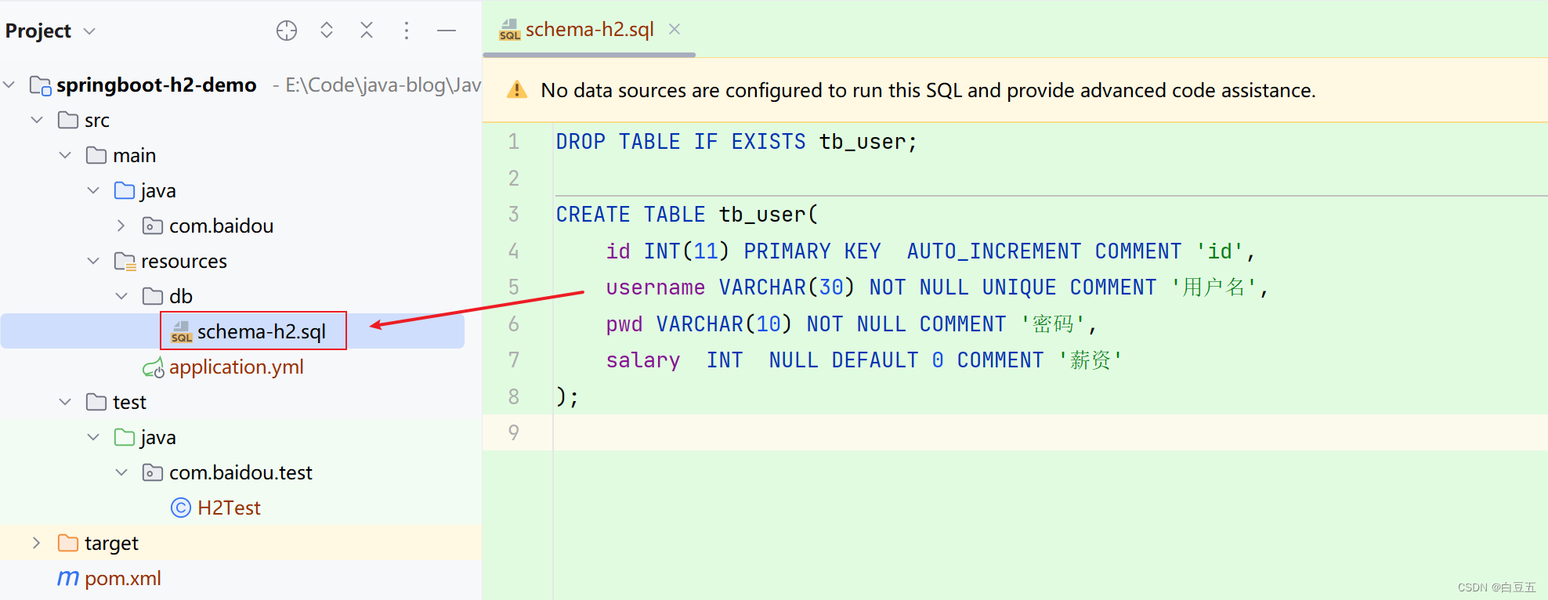This screenshot has width=1548, height=600.
Task: Expand the target folder chevron
Action: point(37,543)
